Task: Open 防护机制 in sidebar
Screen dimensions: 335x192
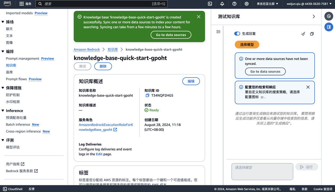Action: tap(13, 95)
